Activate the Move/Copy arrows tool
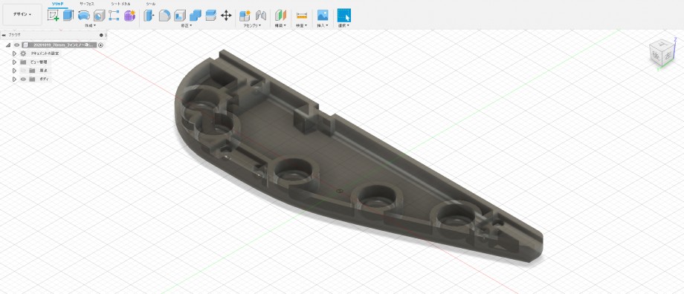 tap(226, 16)
